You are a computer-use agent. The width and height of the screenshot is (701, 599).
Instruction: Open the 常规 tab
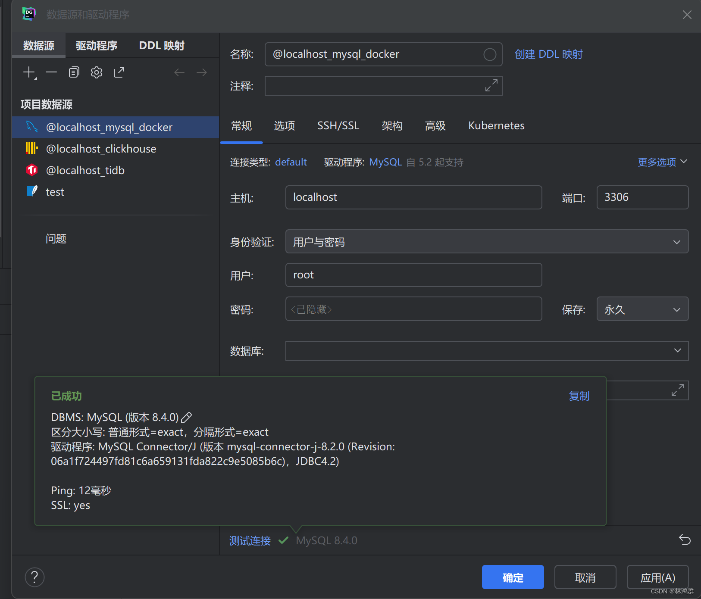[x=241, y=126]
